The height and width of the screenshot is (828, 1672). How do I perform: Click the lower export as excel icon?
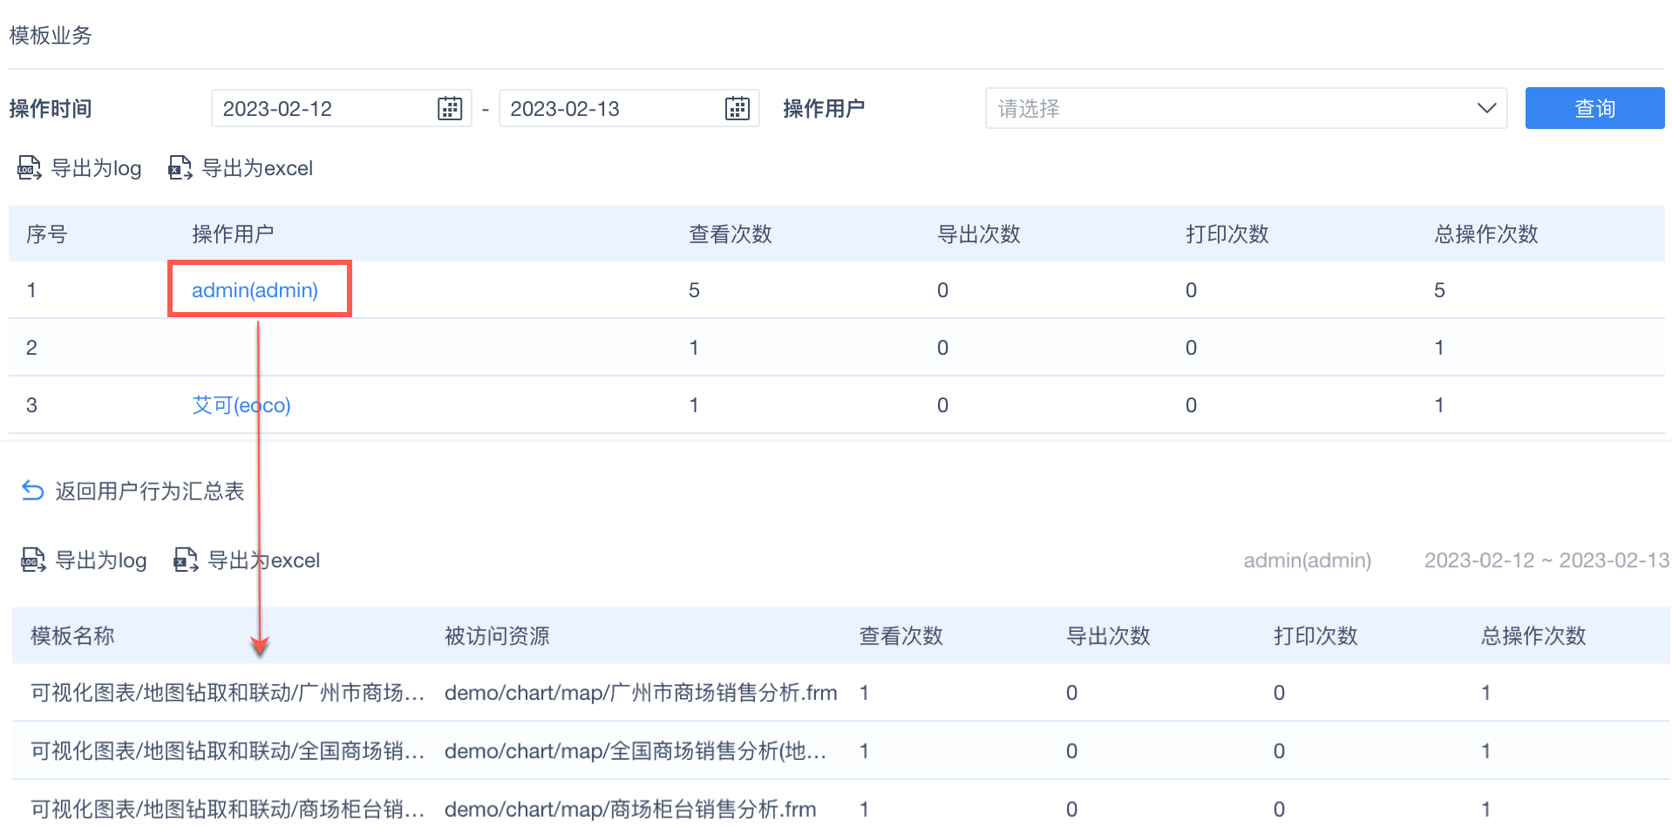tap(186, 560)
